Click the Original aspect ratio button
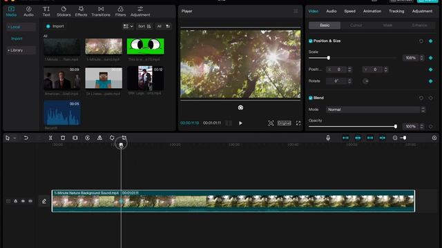Viewport: 442px width, 248px height. [284, 123]
